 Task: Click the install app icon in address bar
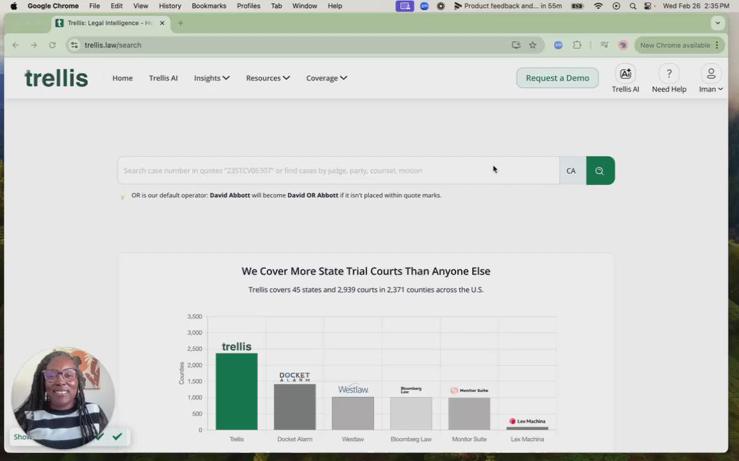(516, 45)
